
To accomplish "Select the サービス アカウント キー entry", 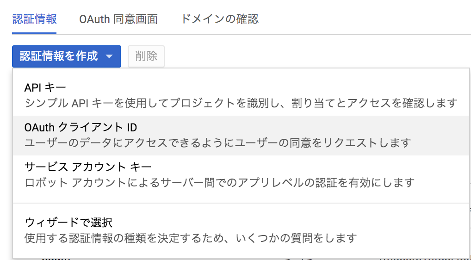I will [x=241, y=174].
